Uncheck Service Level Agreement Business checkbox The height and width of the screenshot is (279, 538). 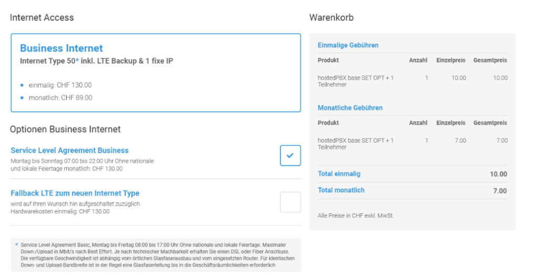290,155
